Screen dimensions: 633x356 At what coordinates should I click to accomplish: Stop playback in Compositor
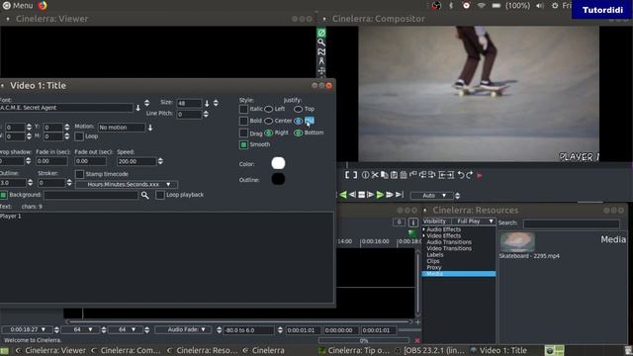(x=361, y=195)
